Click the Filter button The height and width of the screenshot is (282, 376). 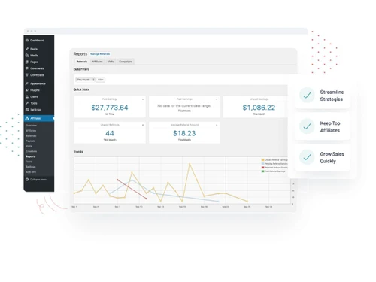[x=101, y=80]
